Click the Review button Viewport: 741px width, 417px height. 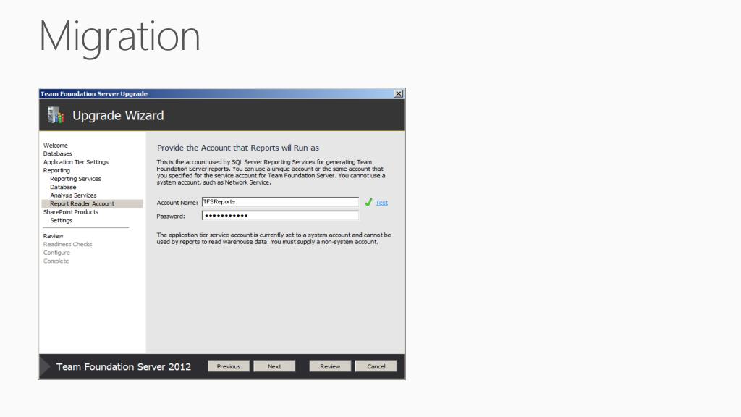point(330,366)
